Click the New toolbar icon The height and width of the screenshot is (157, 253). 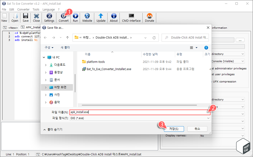tap(4, 18)
